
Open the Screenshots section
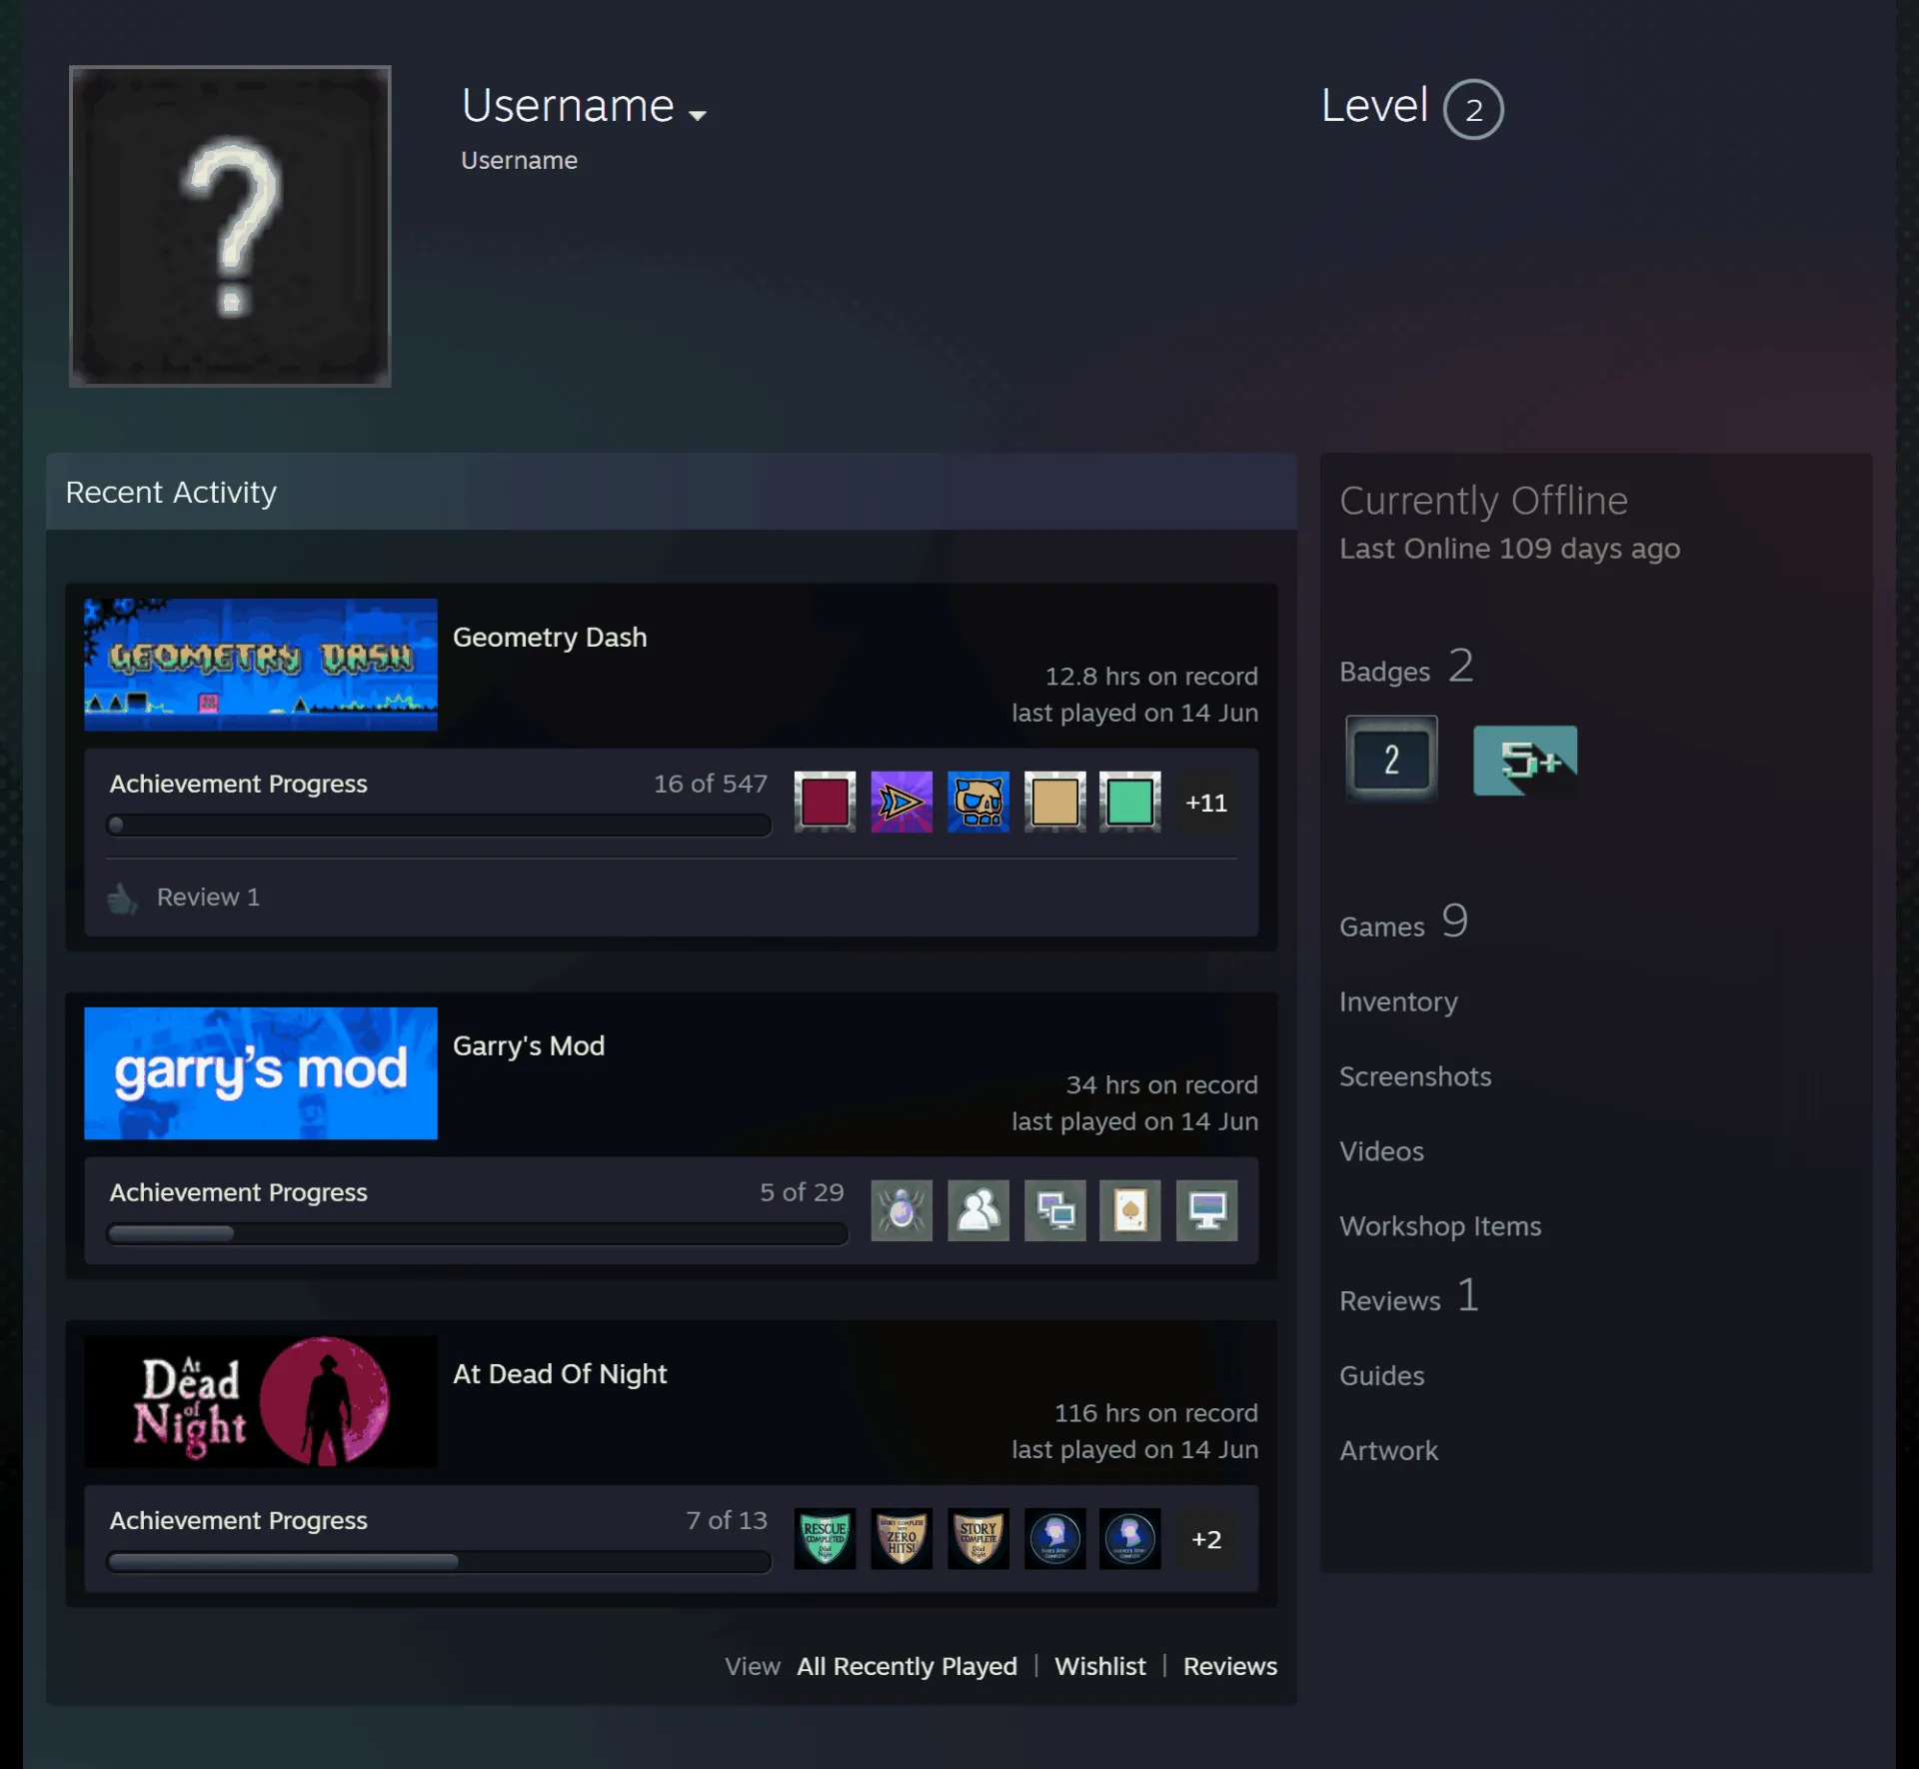click(1415, 1076)
